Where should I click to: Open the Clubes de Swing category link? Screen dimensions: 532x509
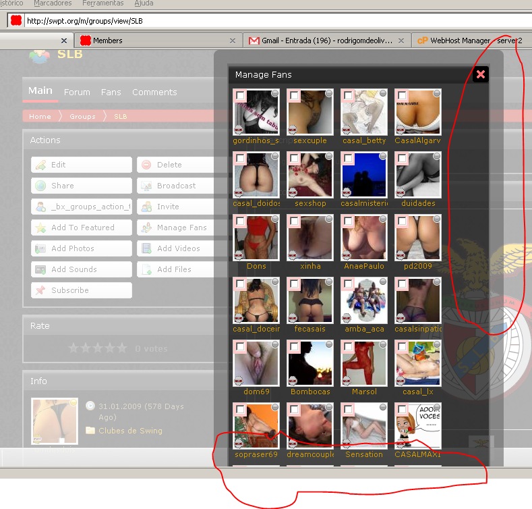coord(130,431)
